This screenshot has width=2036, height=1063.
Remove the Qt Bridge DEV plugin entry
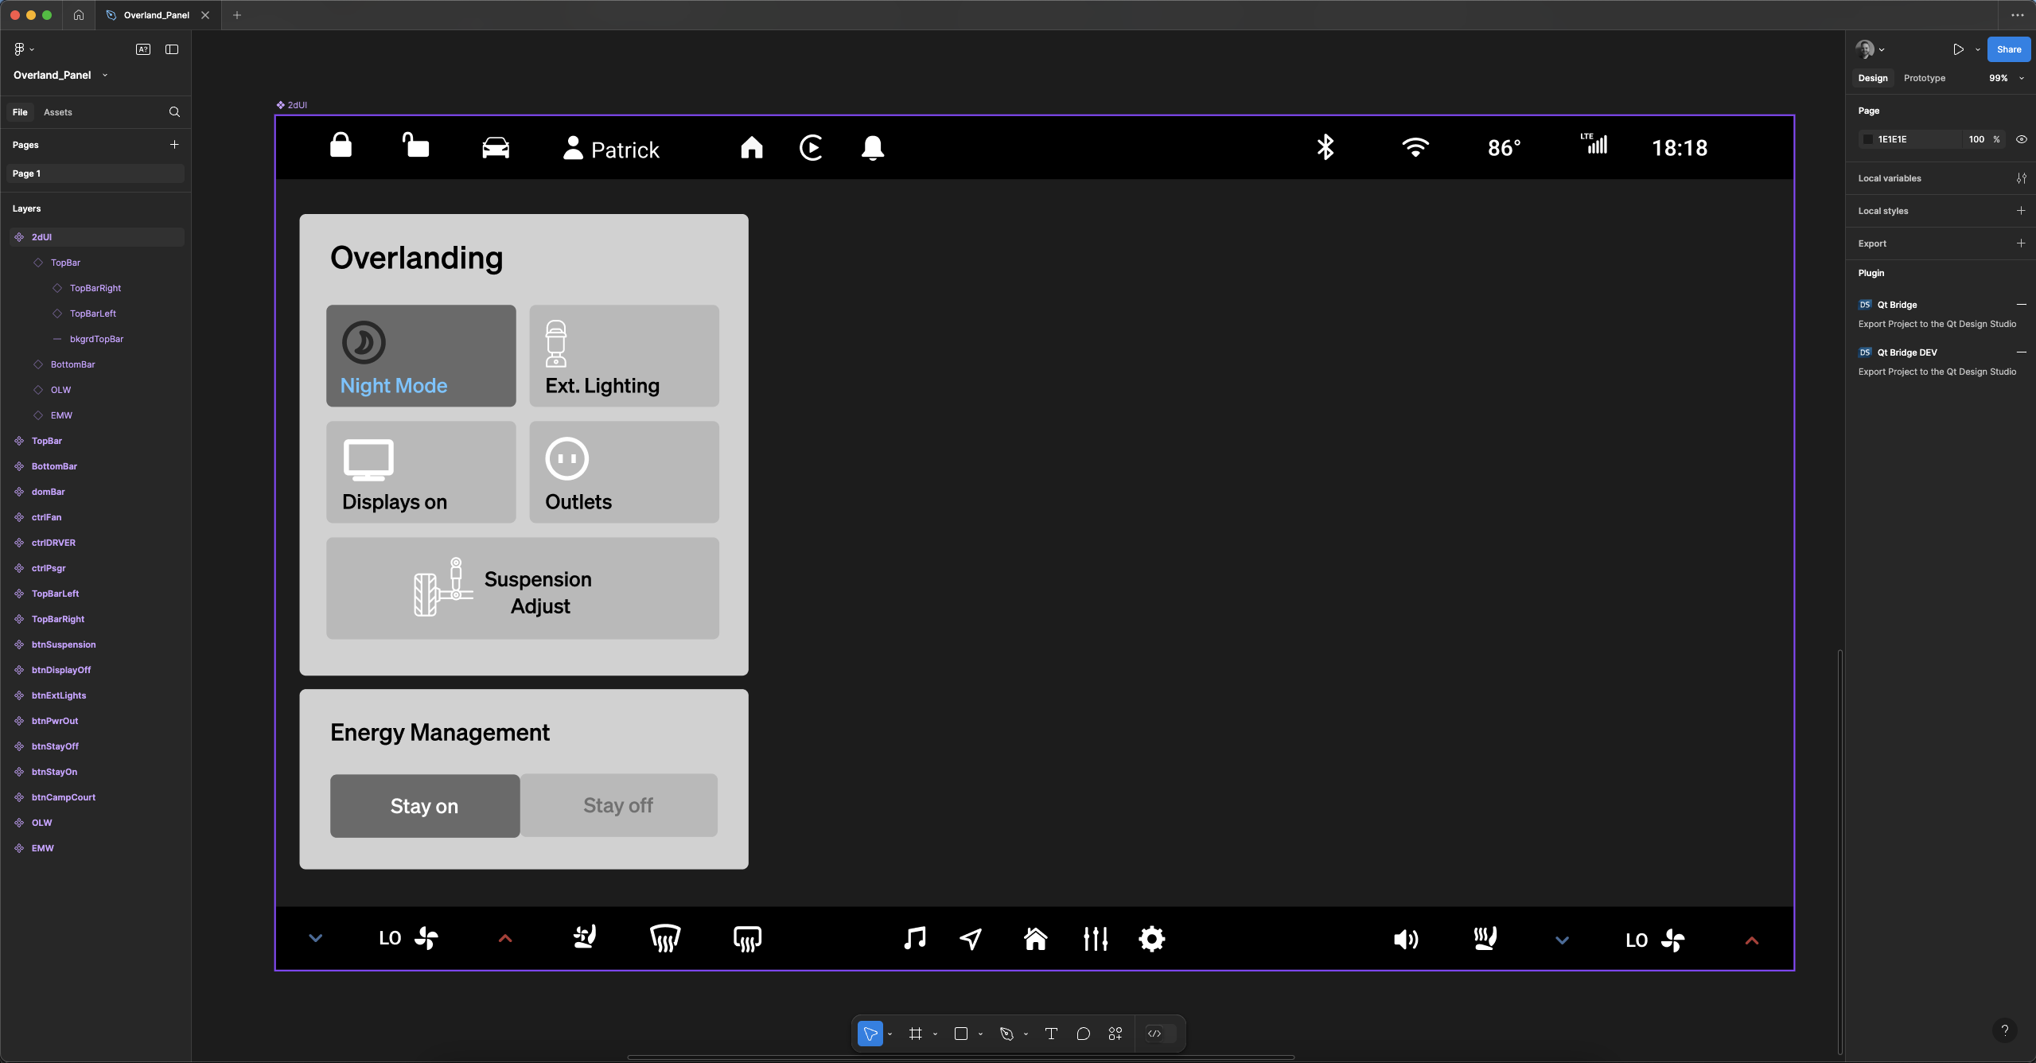(x=2021, y=352)
